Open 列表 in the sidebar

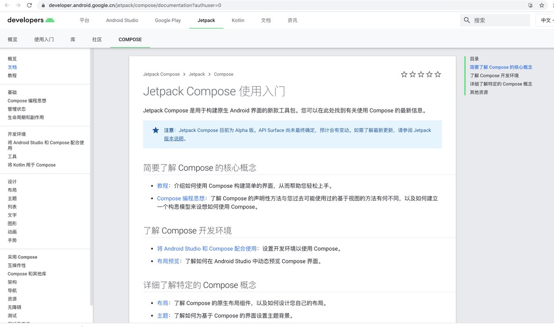[x=12, y=207]
